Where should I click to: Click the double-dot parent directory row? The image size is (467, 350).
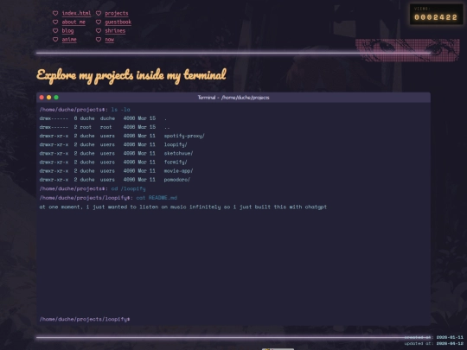tap(105, 127)
